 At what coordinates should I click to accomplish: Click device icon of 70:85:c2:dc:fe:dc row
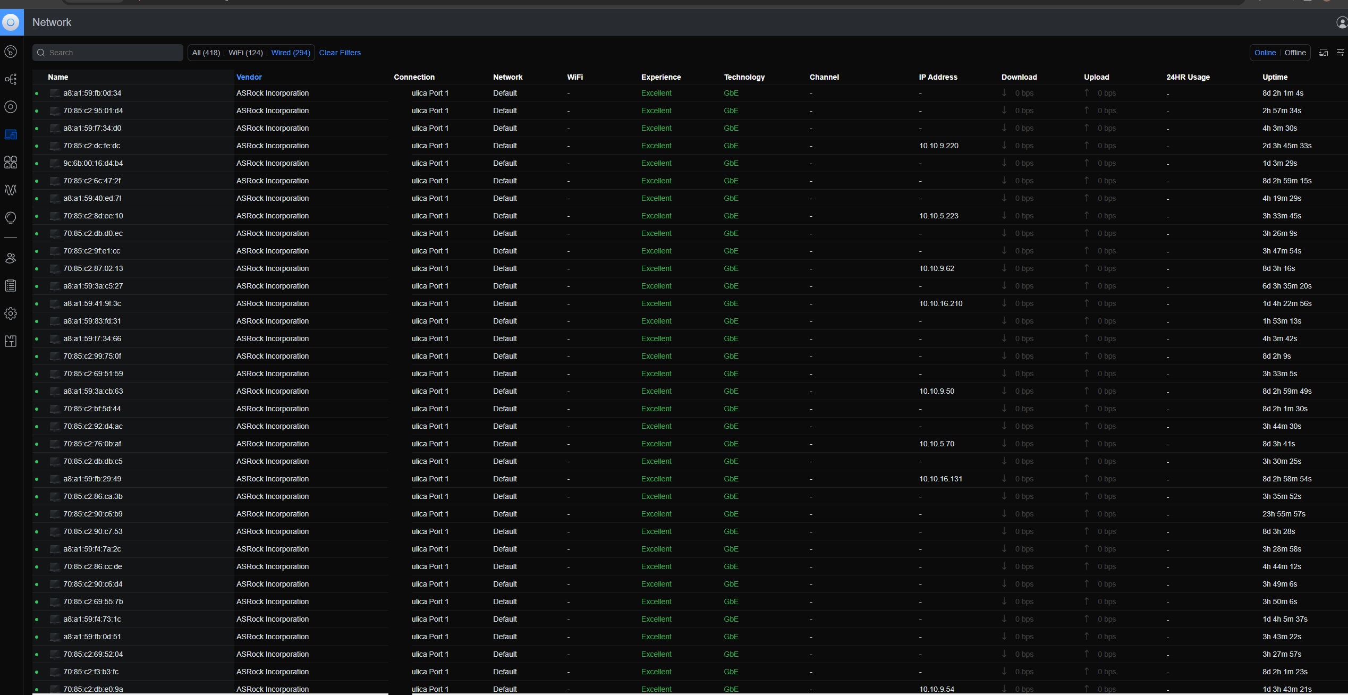coord(55,146)
